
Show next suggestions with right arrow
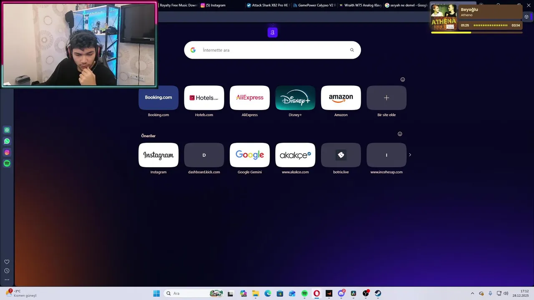tap(410, 155)
